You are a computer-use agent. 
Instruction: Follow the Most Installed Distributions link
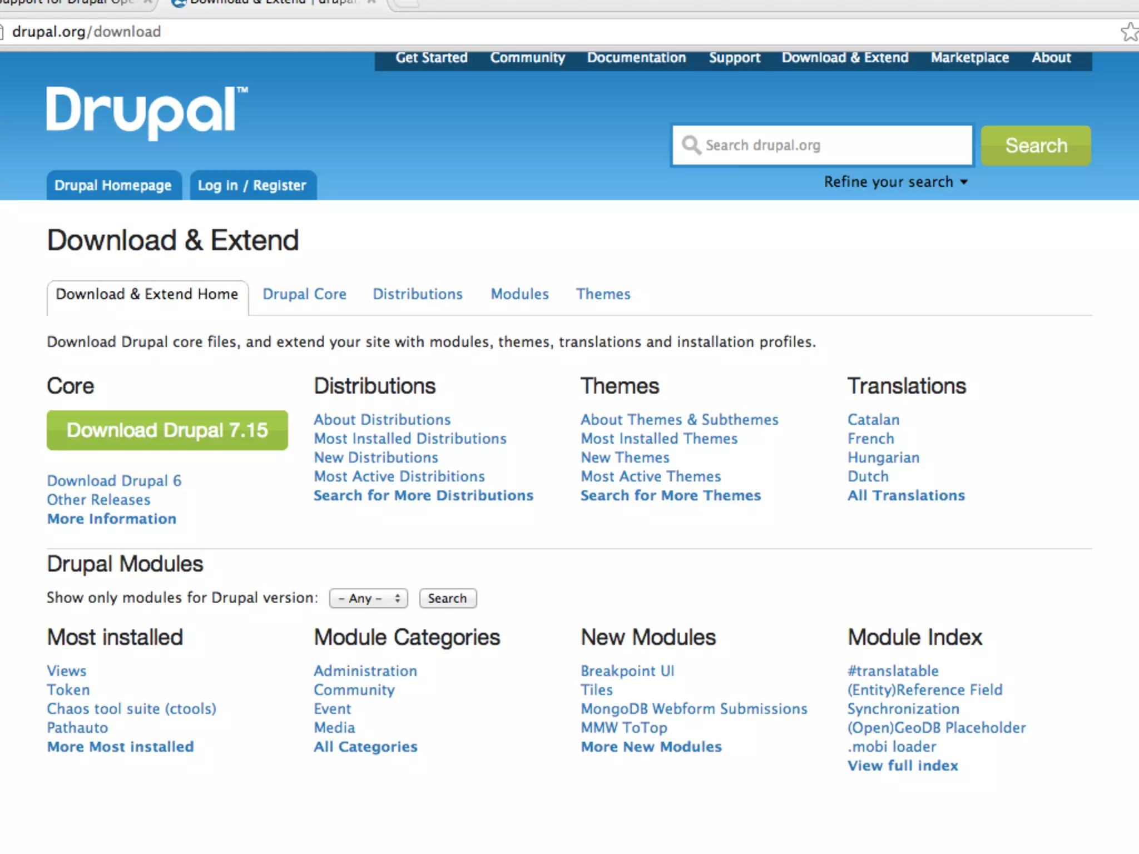[410, 439]
